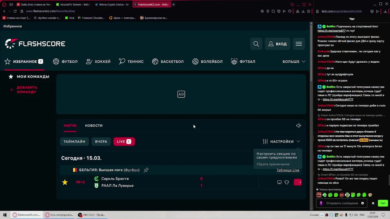The image size is (390, 219).
Task: Select the МАТЧИ tab
Action: pyautogui.click(x=70, y=126)
